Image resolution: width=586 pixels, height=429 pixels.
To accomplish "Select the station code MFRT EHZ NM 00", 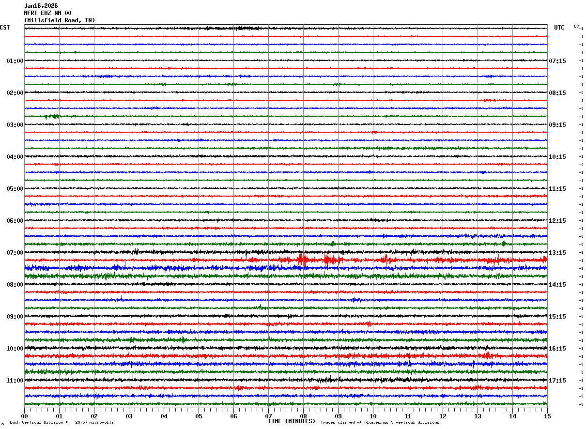I will pos(47,13).
